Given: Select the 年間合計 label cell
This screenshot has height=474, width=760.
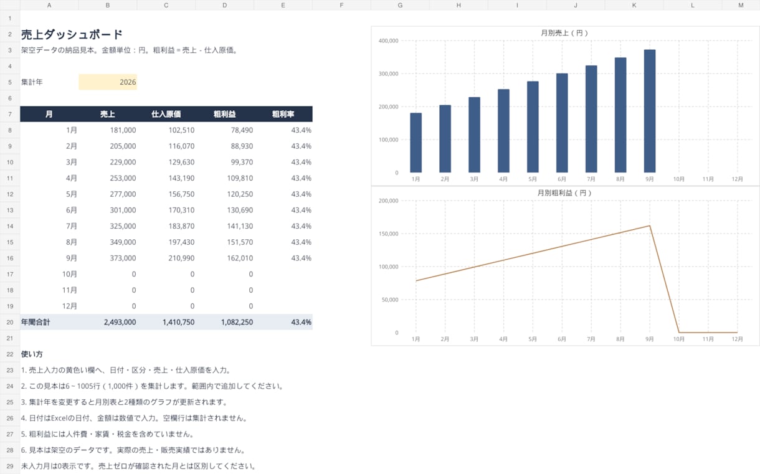Looking at the screenshot, I should 49,322.
